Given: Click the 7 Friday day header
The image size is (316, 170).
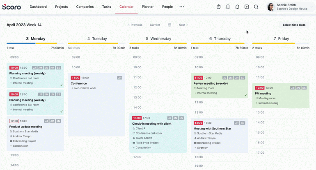Looking at the screenshot, I should [x=281, y=38].
